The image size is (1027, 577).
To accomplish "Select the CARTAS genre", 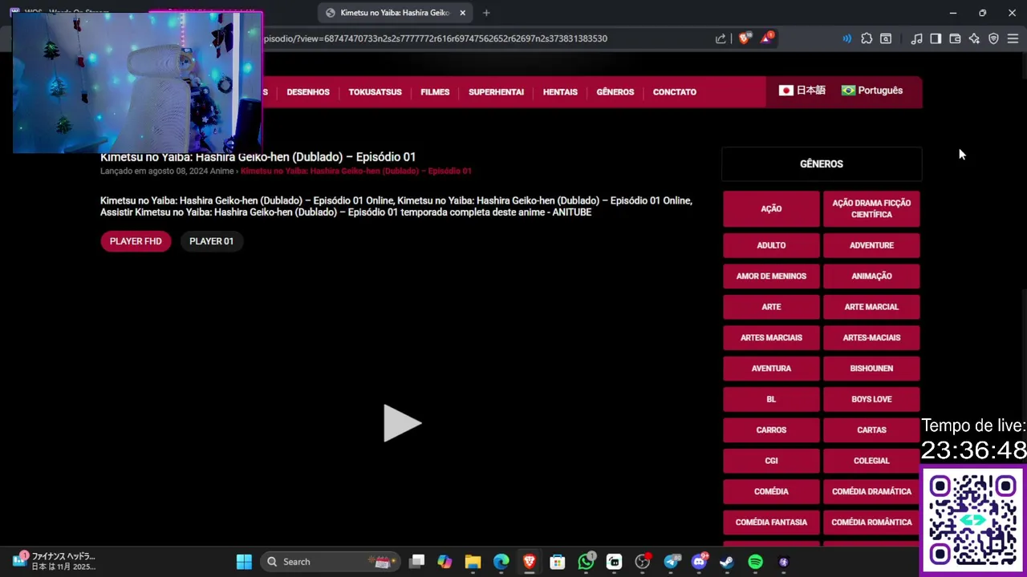I will (x=871, y=430).
